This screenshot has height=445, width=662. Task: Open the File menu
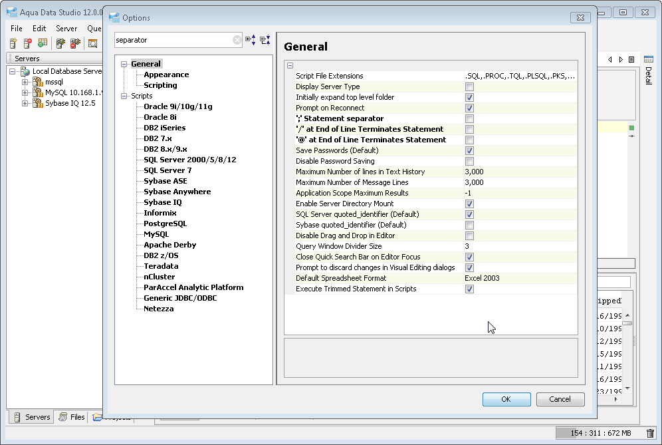point(17,29)
